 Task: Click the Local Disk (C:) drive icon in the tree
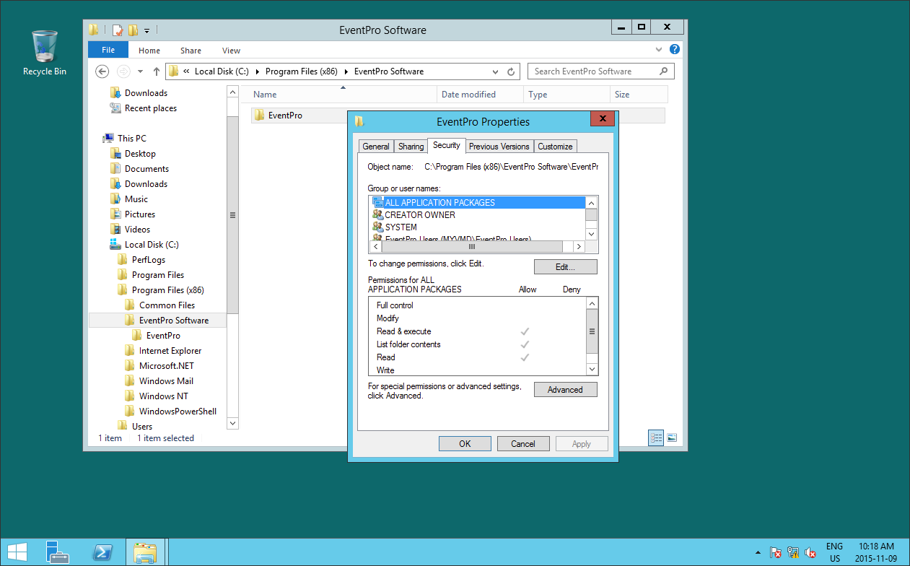(x=115, y=245)
